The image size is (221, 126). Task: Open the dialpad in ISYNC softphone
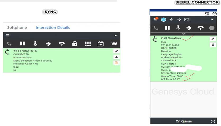tap(88, 44)
